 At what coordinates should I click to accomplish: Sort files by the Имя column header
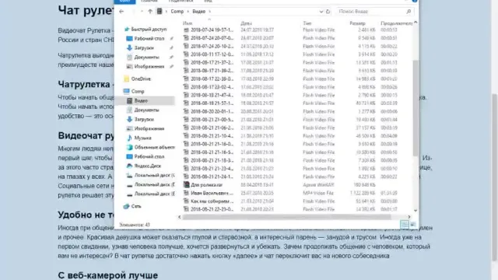188,23
